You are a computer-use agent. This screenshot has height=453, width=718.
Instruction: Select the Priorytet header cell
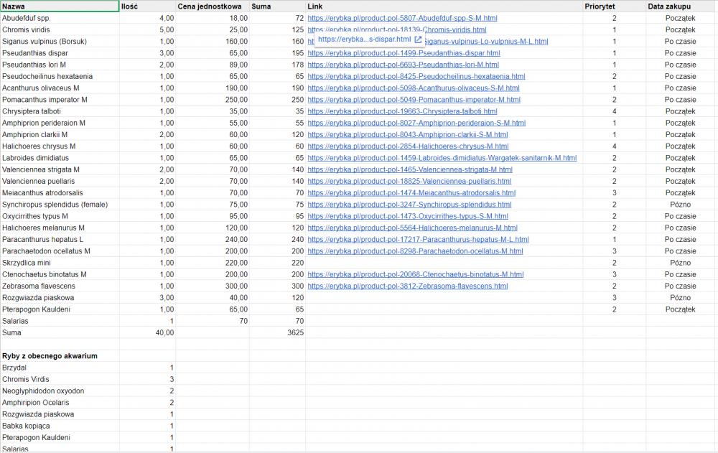[x=614, y=6]
